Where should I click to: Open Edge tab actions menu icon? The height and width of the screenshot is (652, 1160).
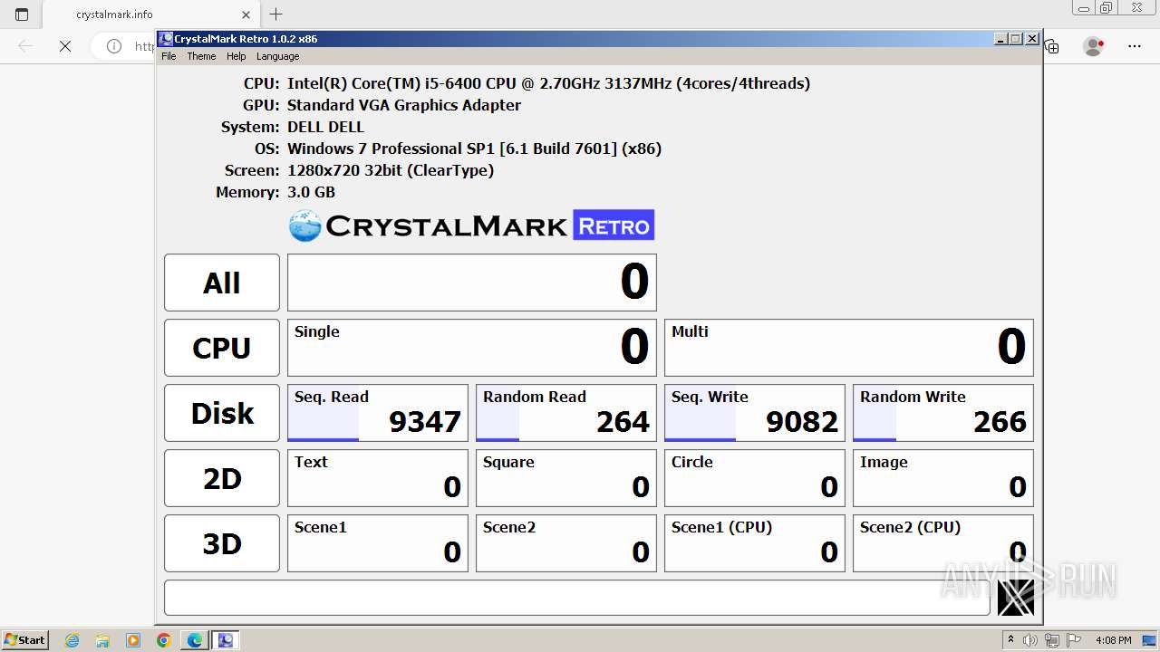[x=22, y=14]
